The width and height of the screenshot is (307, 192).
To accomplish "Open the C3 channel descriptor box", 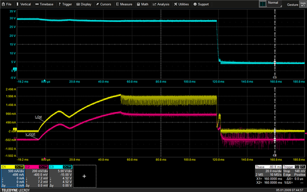I will click(61, 176).
